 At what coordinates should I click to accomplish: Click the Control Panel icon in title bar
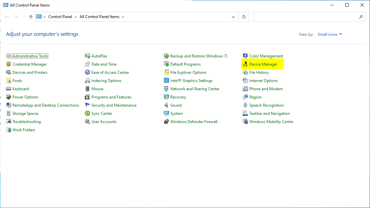[x=6, y=5]
